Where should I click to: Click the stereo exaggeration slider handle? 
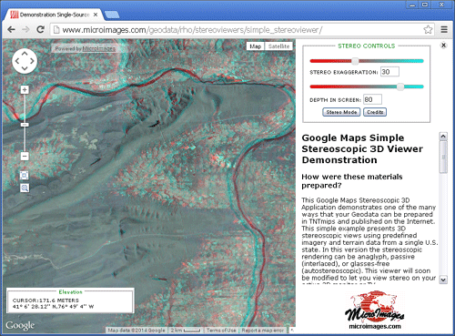click(355, 61)
